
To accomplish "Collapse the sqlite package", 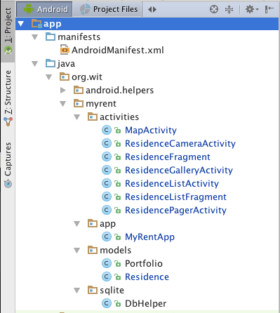I will click(77, 291).
